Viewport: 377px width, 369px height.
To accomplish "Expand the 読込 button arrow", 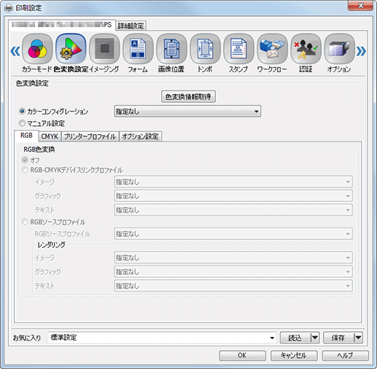I will 315,338.
